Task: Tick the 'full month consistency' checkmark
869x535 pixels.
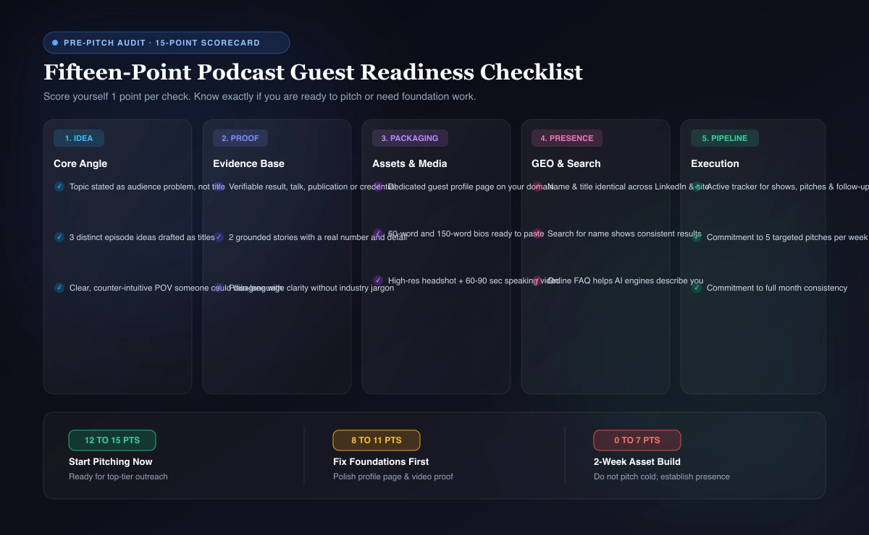Action: (697, 288)
